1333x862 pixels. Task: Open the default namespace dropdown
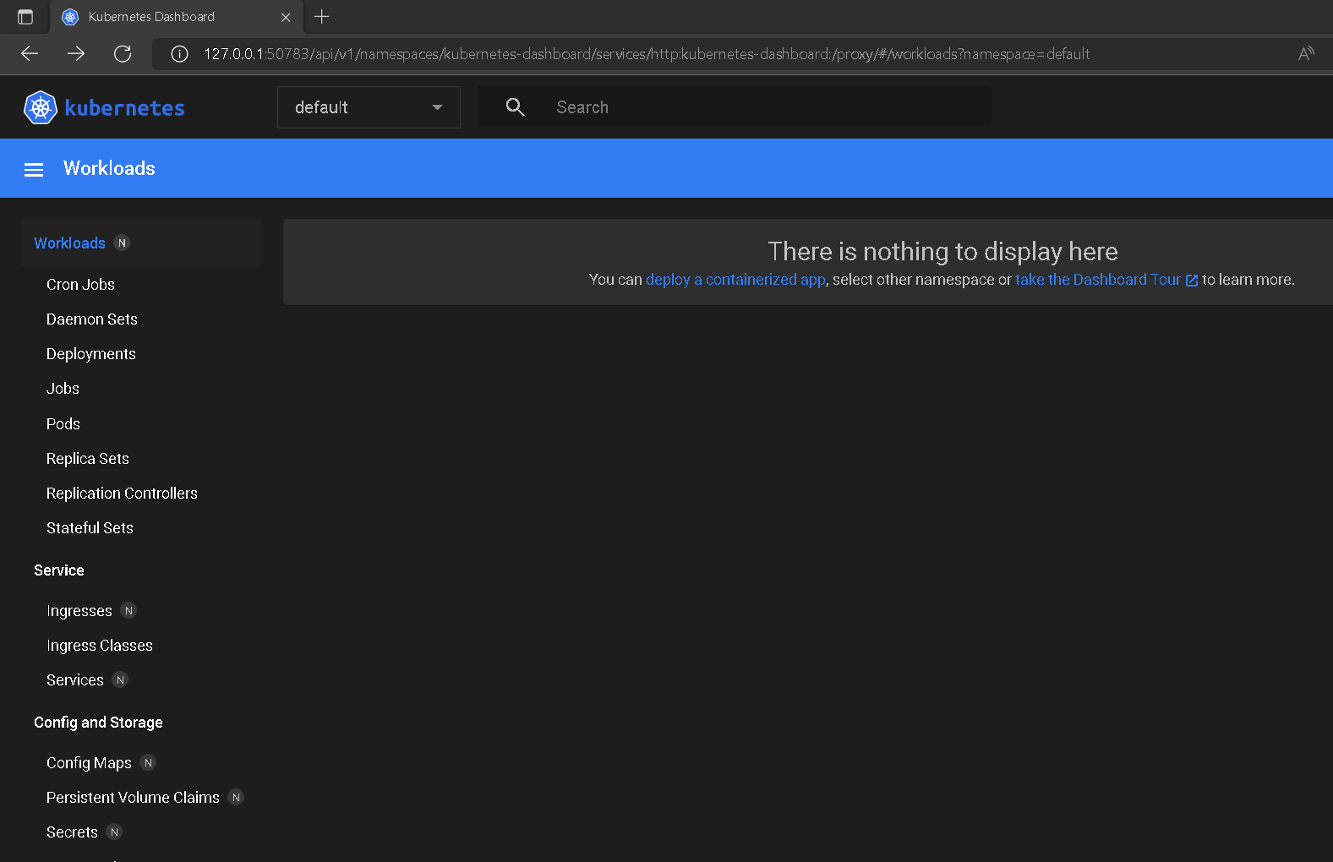[369, 107]
